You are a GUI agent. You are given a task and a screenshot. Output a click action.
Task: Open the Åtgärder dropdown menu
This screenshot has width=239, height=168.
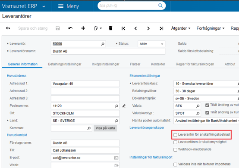click(x=181, y=28)
